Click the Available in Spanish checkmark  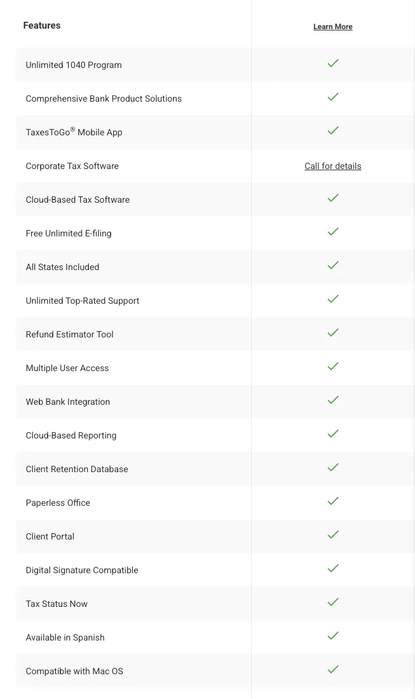click(332, 636)
